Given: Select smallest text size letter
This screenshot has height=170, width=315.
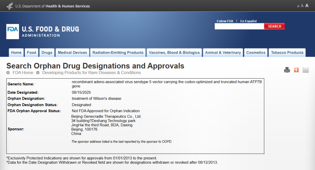Looking at the screenshot, I should click(298, 6).
